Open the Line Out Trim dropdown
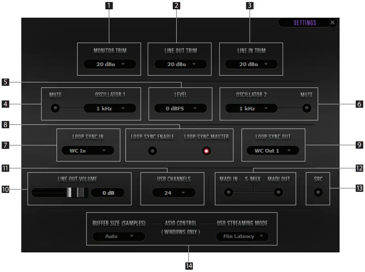 (x=180, y=64)
